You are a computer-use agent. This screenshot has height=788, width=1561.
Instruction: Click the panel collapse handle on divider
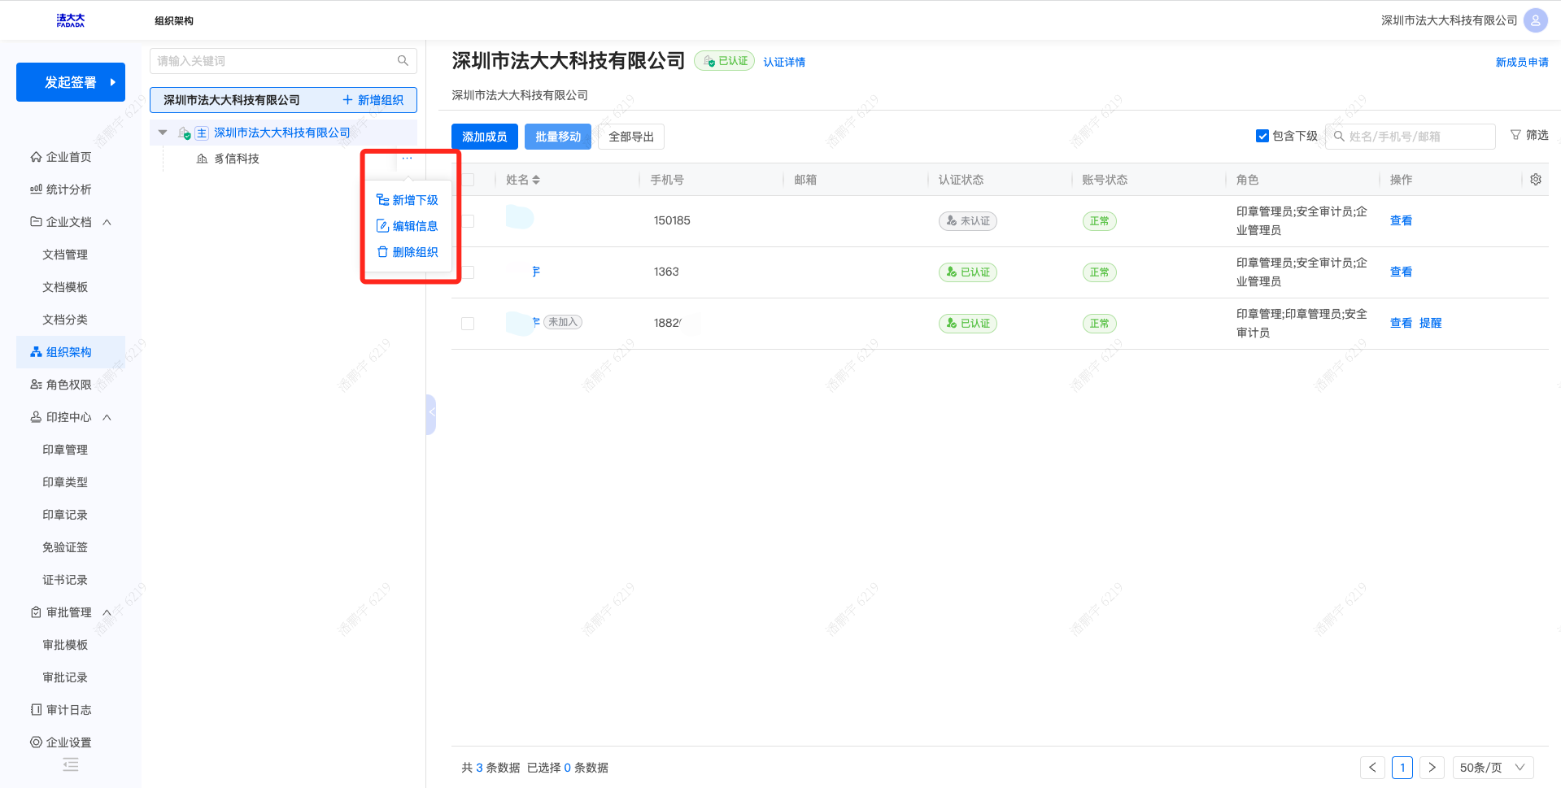coord(431,414)
